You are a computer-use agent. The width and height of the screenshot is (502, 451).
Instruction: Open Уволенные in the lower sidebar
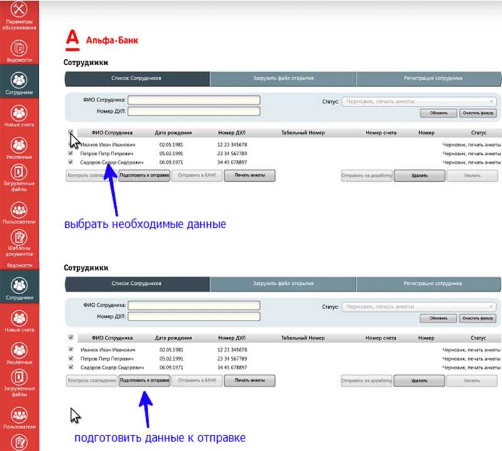click(19, 353)
